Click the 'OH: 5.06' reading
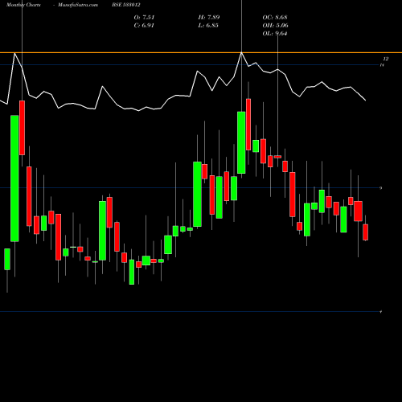The width and height of the screenshot is (402, 402). pyautogui.click(x=275, y=26)
